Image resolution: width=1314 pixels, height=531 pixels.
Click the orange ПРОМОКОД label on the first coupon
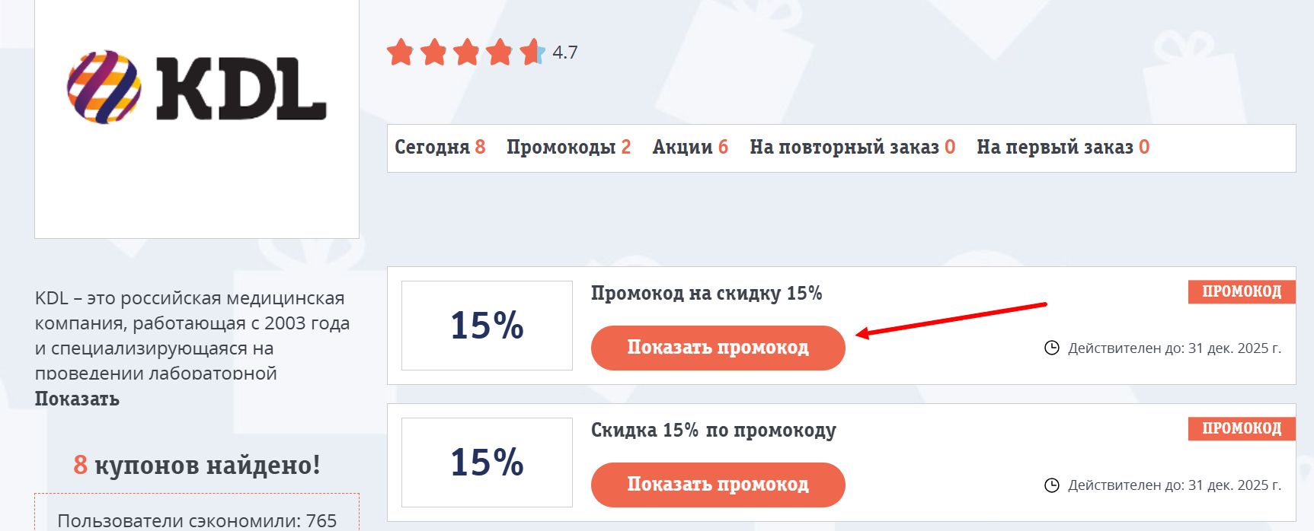[1241, 291]
